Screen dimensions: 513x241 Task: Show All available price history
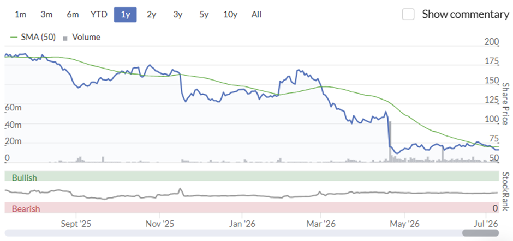pyautogui.click(x=256, y=15)
